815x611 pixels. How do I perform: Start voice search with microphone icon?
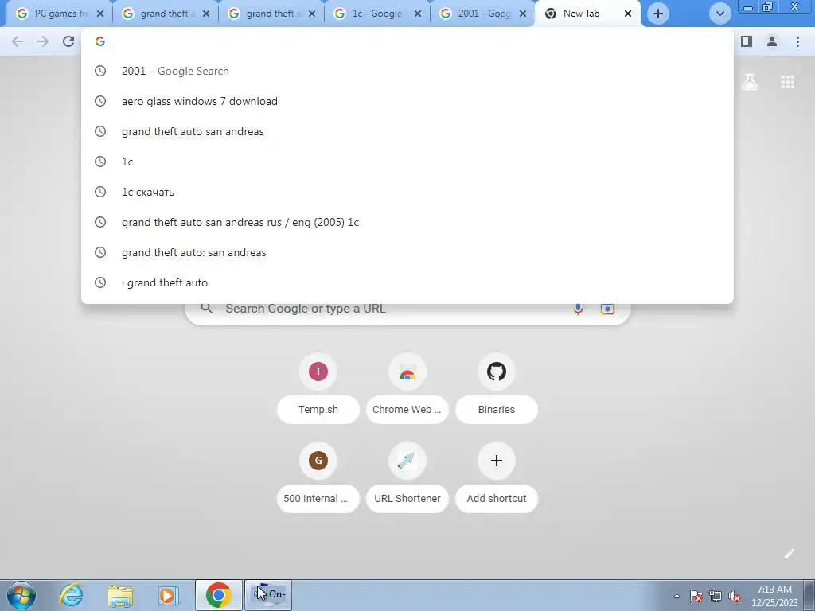[578, 309]
